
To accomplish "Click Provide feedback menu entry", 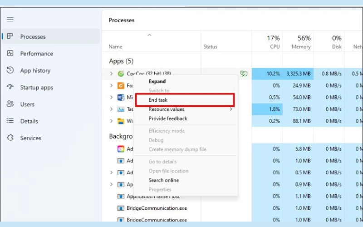I will click(x=168, y=118).
